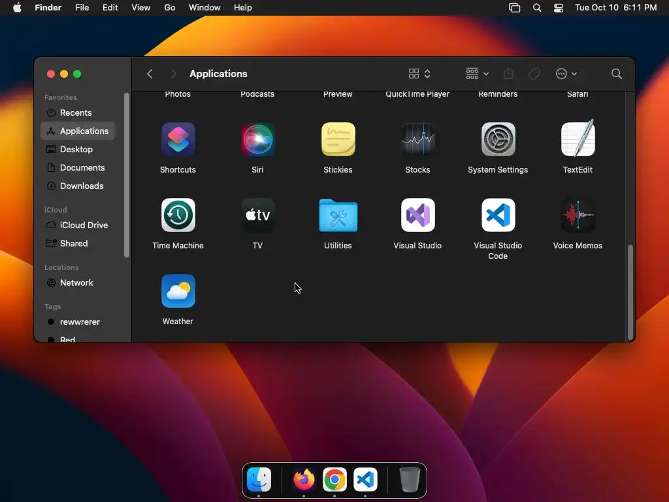Select the Photos label
669x502 pixels.
tap(178, 94)
